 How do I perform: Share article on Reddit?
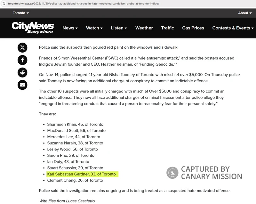coord(22,72)
